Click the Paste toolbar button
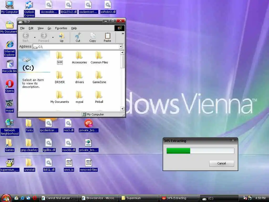This screenshot has width=269, height=202. coord(107,37)
